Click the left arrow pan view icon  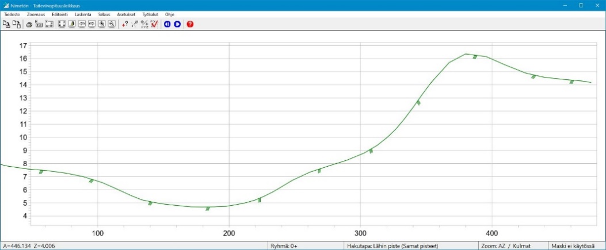(82, 24)
